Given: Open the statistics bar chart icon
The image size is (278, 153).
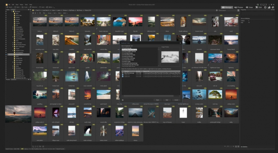Looking at the screenshot, I should click(269, 7).
